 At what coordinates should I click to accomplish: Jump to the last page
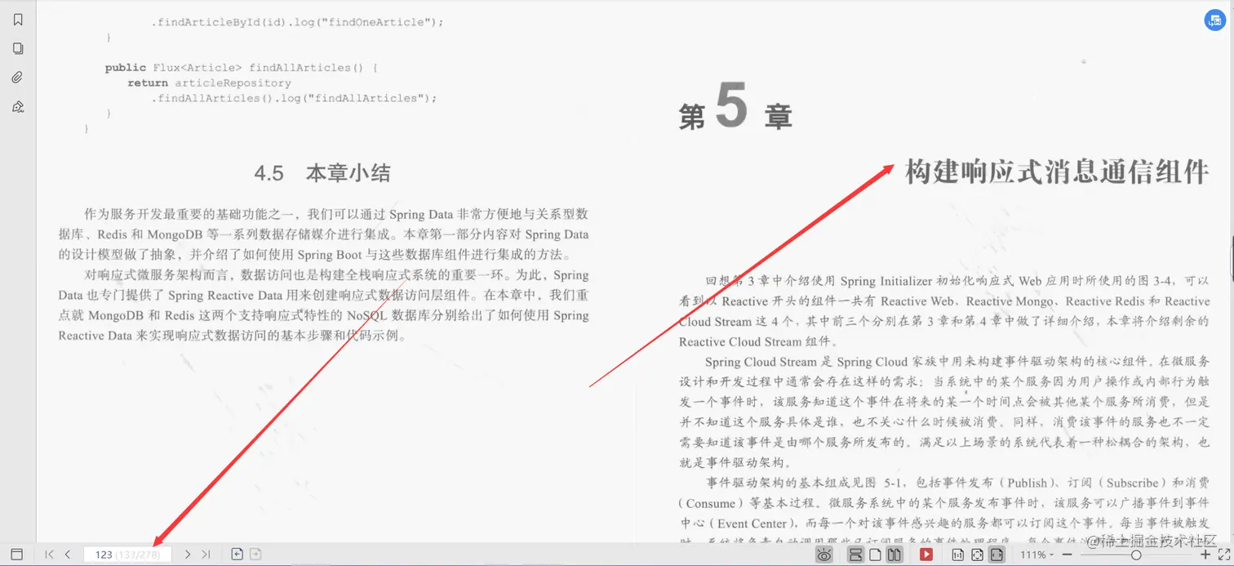point(206,554)
